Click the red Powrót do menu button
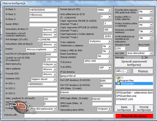This screenshot has width=157, height=121. 134,116
